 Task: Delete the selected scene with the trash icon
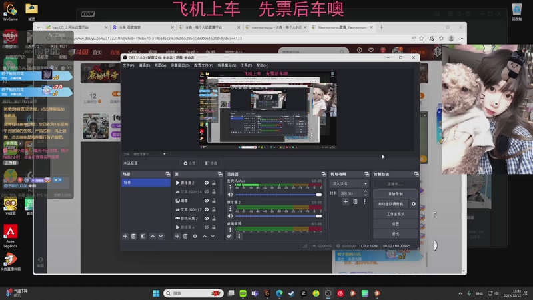point(134,236)
